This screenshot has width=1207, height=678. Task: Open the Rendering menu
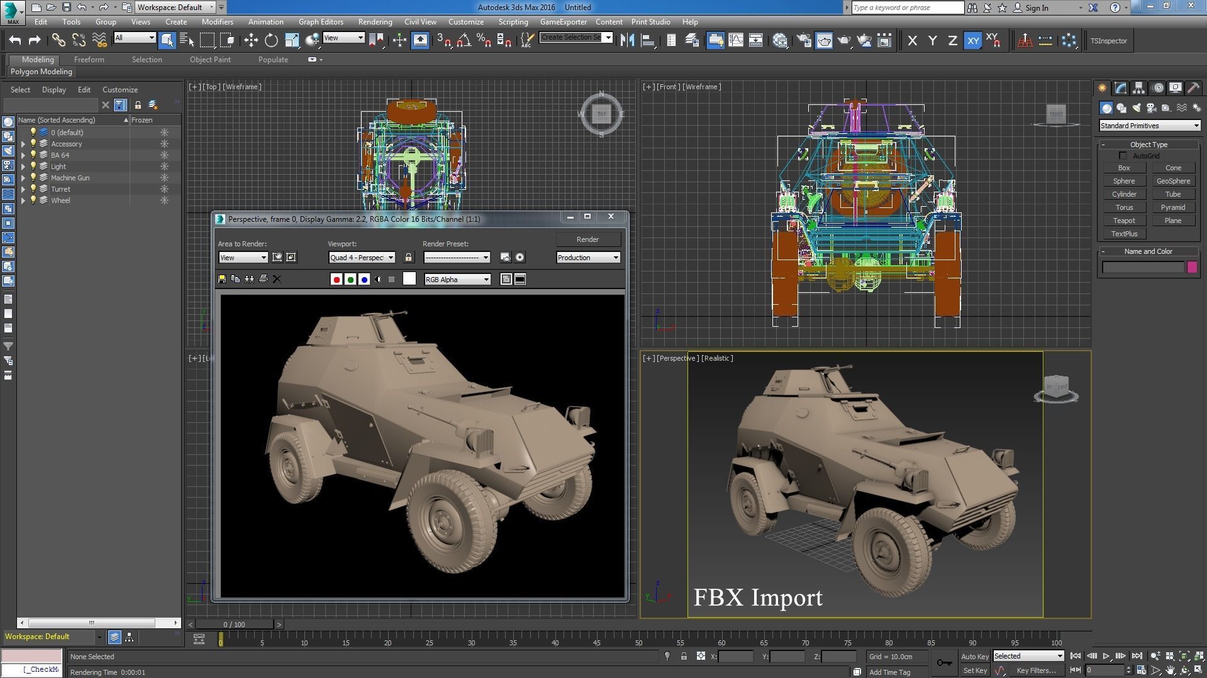375,22
